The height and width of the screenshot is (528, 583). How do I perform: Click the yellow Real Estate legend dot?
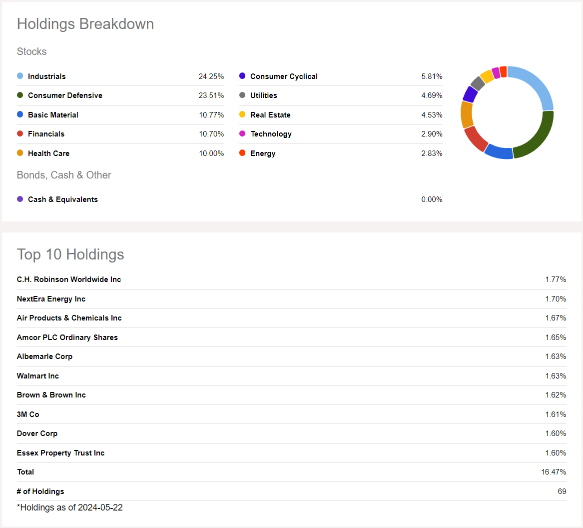tap(242, 114)
